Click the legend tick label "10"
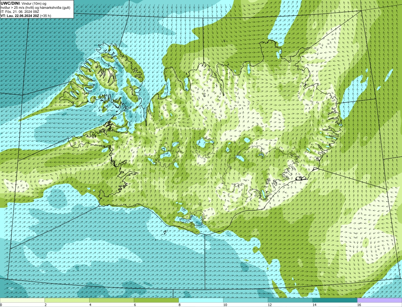The width and height of the screenshot is (402, 307). tap(225, 305)
